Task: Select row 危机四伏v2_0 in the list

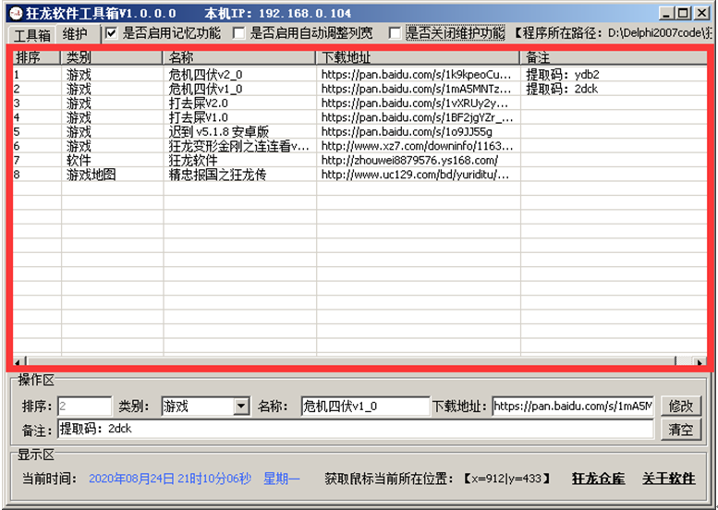Action: tap(205, 75)
